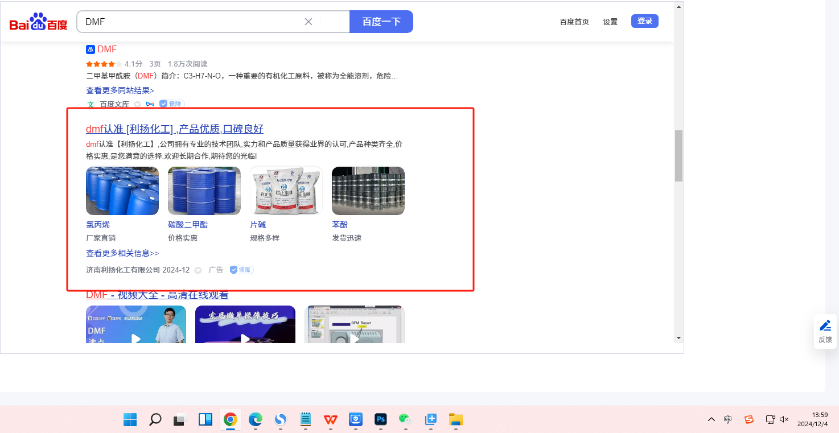Screen dimensions: 839x433
Task: Click the 厂家直销 caption under 氯丙烯
Action: click(x=101, y=238)
